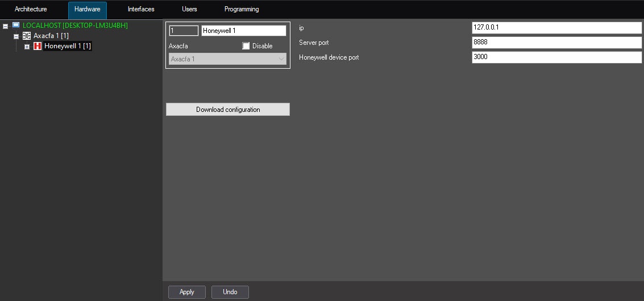Image resolution: width=644 pixels, height=301 pixels.
Task: Click the Honeywell device port label
Action: pos(329,57)
